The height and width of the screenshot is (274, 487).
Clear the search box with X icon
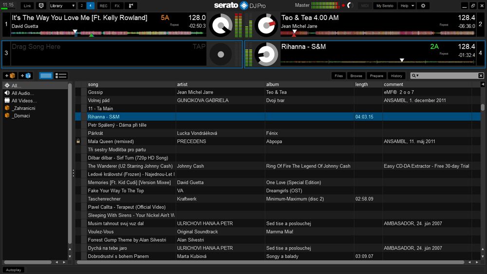point(481,76)
